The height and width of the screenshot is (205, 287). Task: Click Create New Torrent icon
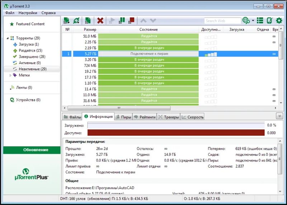88,20
